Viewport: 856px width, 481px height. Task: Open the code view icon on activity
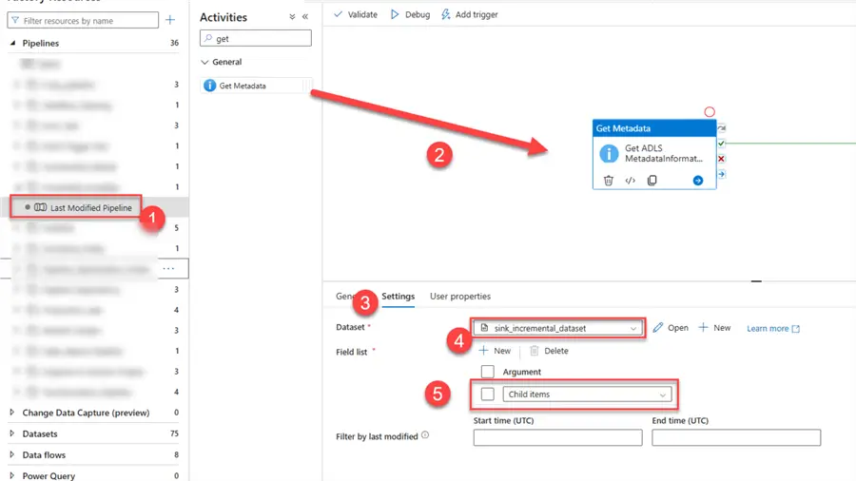point(630,181)
